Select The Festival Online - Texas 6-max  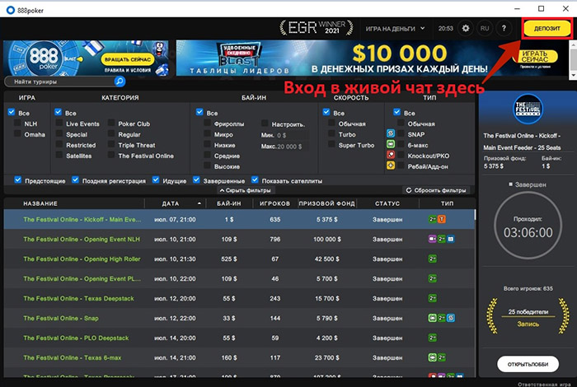(239, 357)
